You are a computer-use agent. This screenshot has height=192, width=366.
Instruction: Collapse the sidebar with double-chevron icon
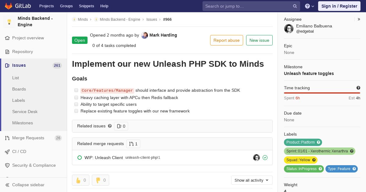[7, 185]
